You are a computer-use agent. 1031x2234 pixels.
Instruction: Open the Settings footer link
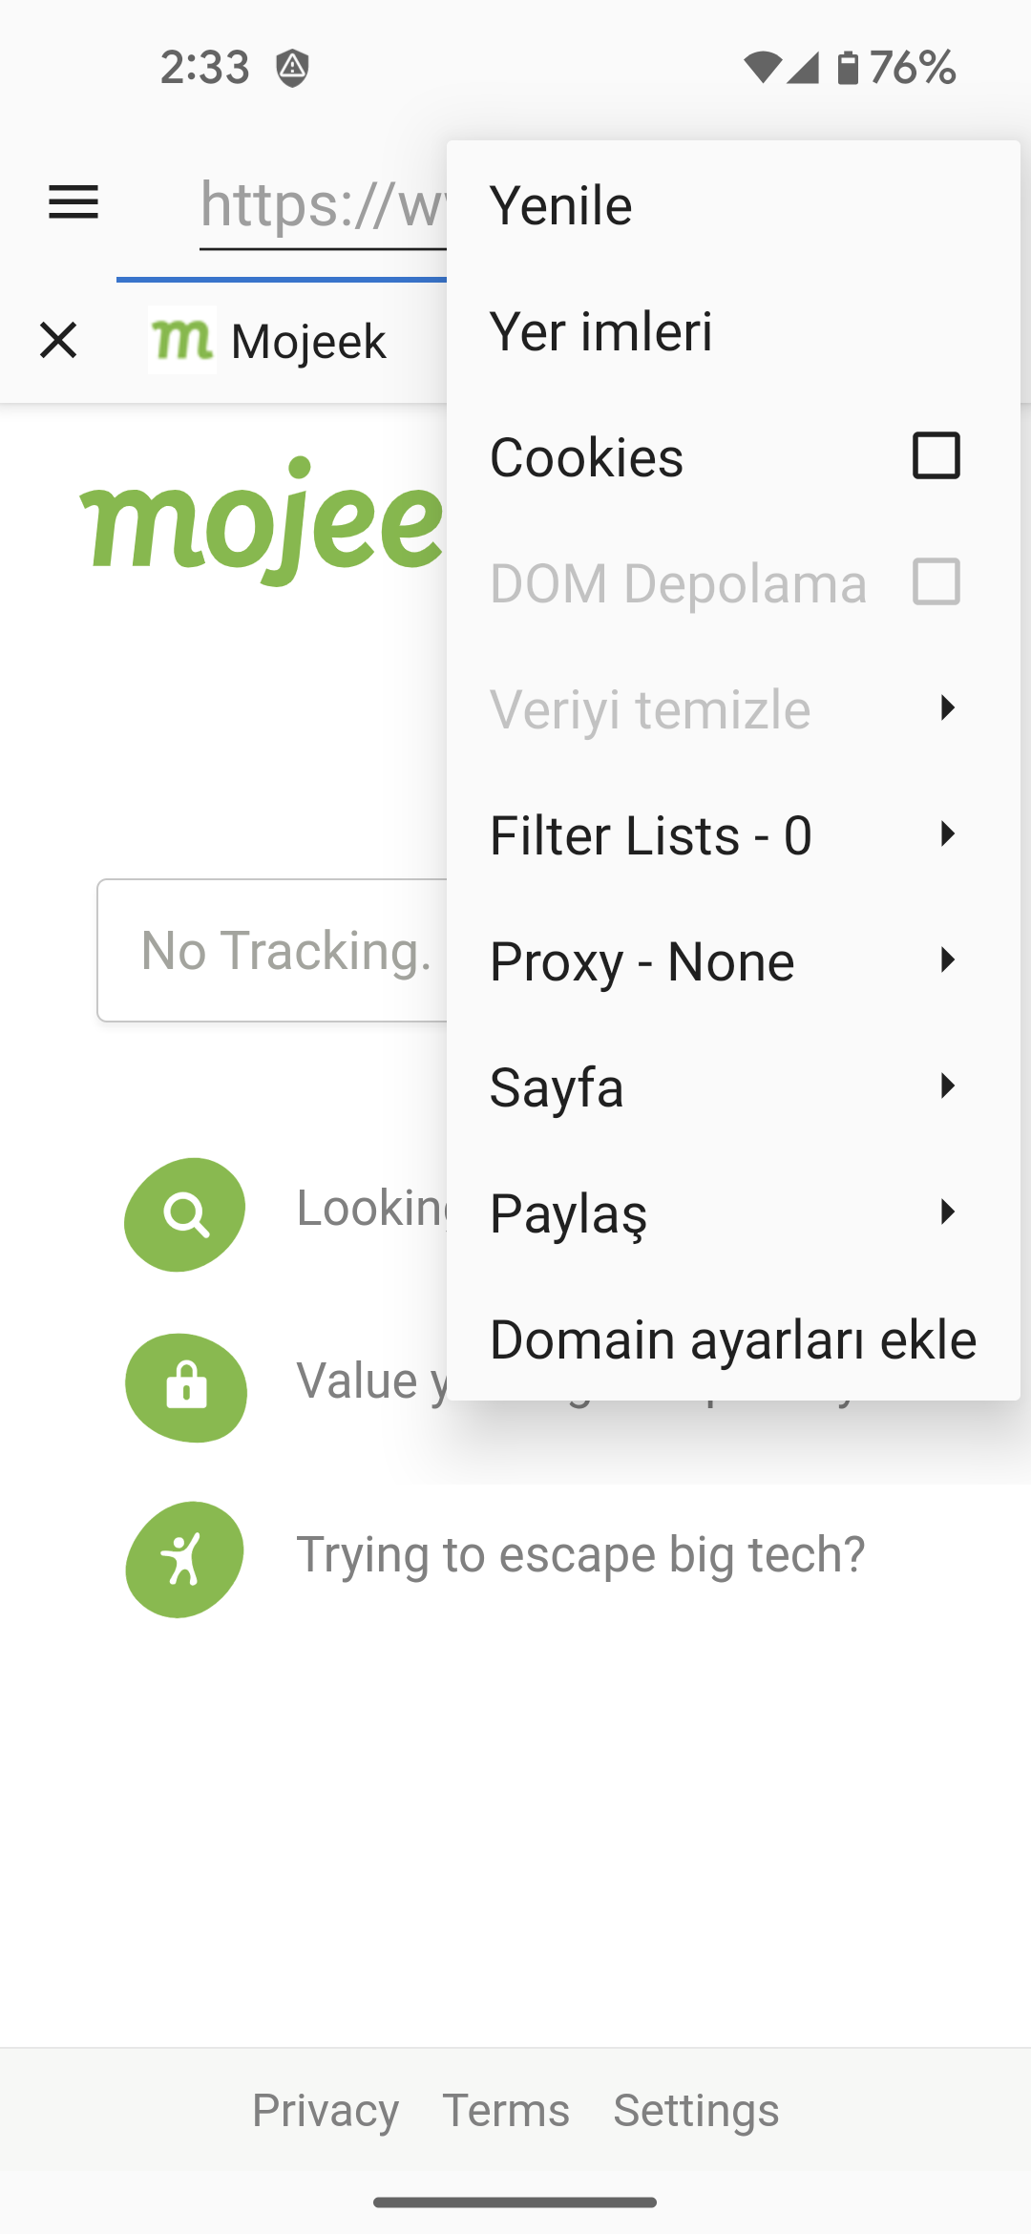tap(696, 2110)
